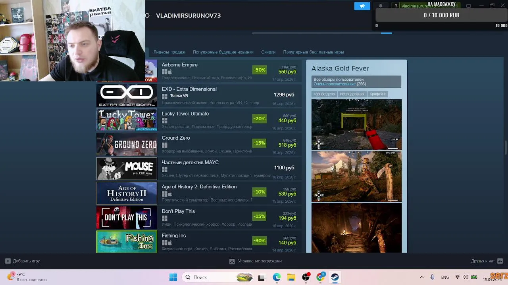Open the weather widget showing -9°C
The height and width of the screenshot is (285, 508).
point(28,277)
